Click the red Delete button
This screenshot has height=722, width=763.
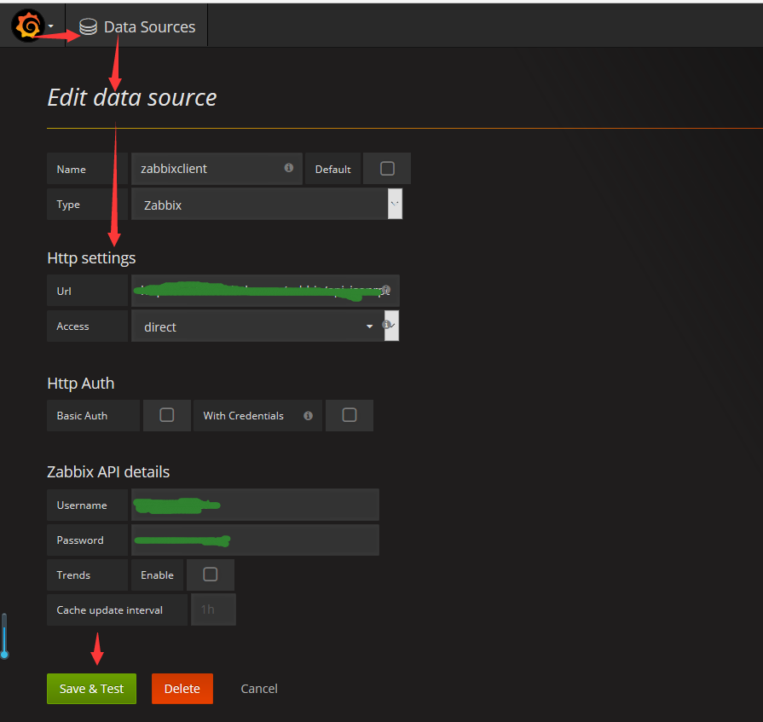[182, 689]
